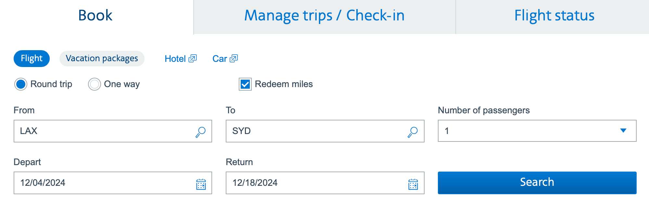Open the Manage trips / Check-in tab
Screen dimensions: 649x202
[x=324, y=16]
